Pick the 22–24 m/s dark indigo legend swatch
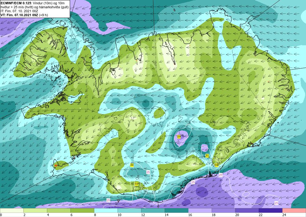This screenshot has width=306, height=217. pos(271,211)
